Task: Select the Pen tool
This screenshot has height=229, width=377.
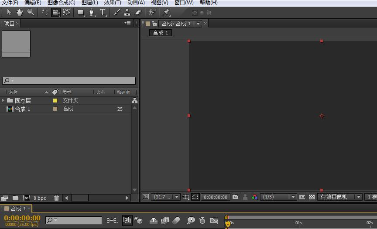Action: click(92, 12)
